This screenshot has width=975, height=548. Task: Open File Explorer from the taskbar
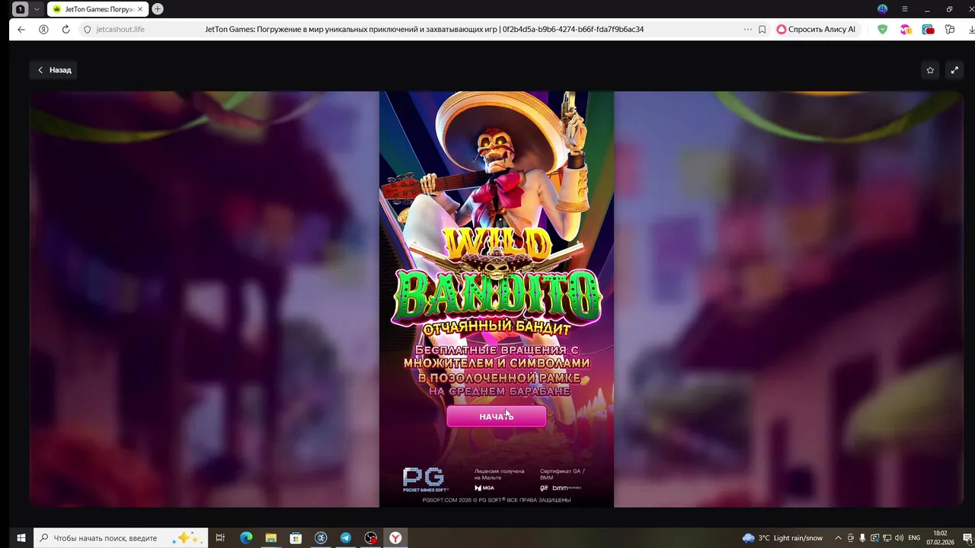(270, 538)
